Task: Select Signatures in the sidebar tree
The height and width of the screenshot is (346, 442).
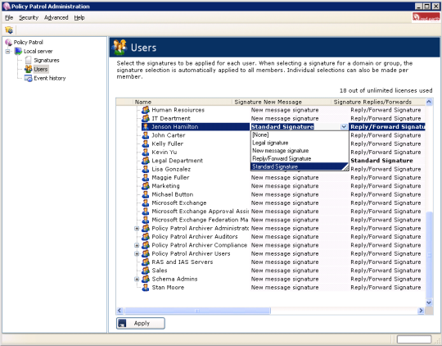Action: [x=47, y=60]
